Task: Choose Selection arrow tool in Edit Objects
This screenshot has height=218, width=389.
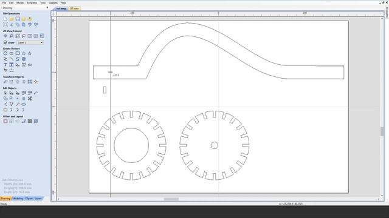Action: pos(5,93)
